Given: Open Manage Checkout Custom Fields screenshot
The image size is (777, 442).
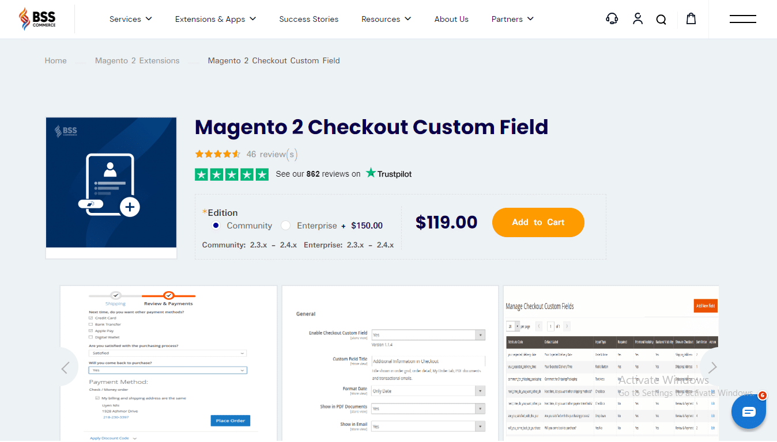Looking at the screenshot, I should (x=611, y=363).
